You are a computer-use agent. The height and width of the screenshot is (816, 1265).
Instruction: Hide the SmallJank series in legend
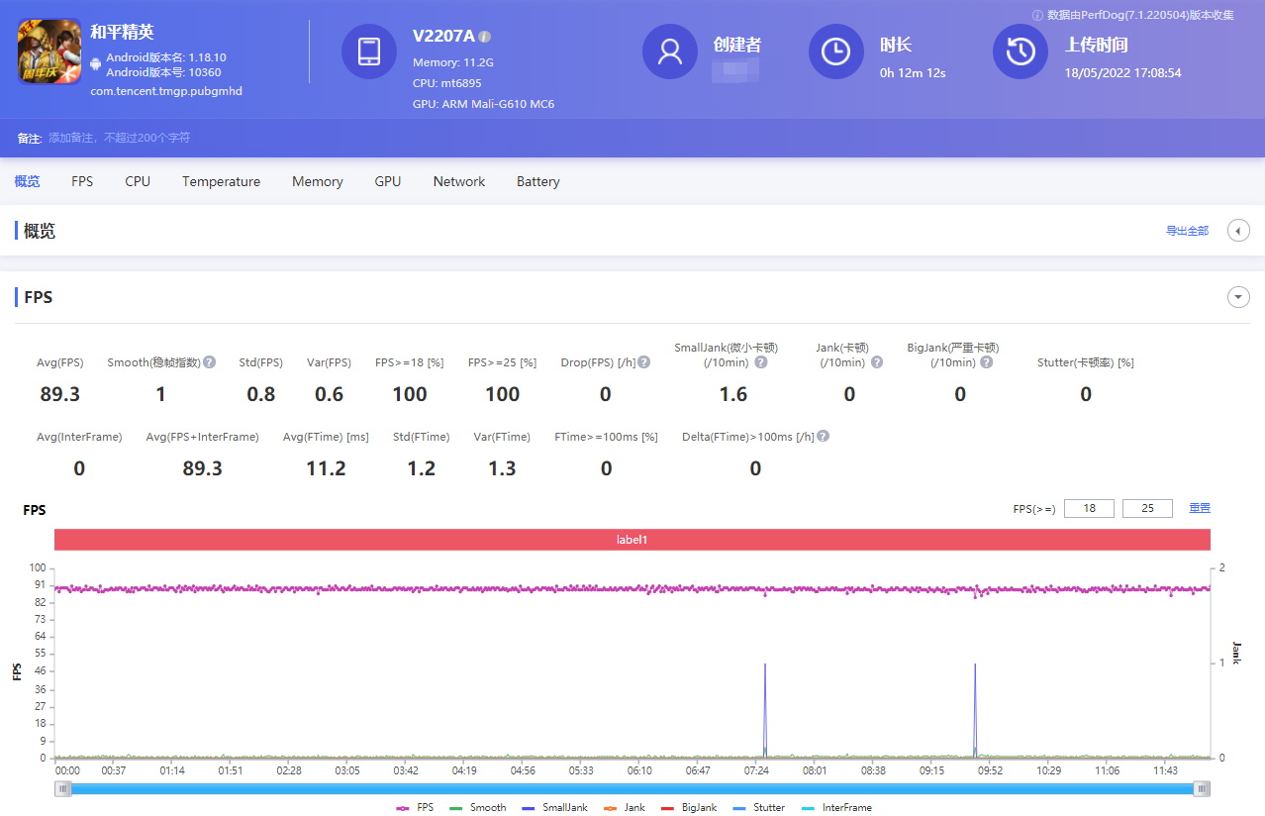click(x=554, y=807)
